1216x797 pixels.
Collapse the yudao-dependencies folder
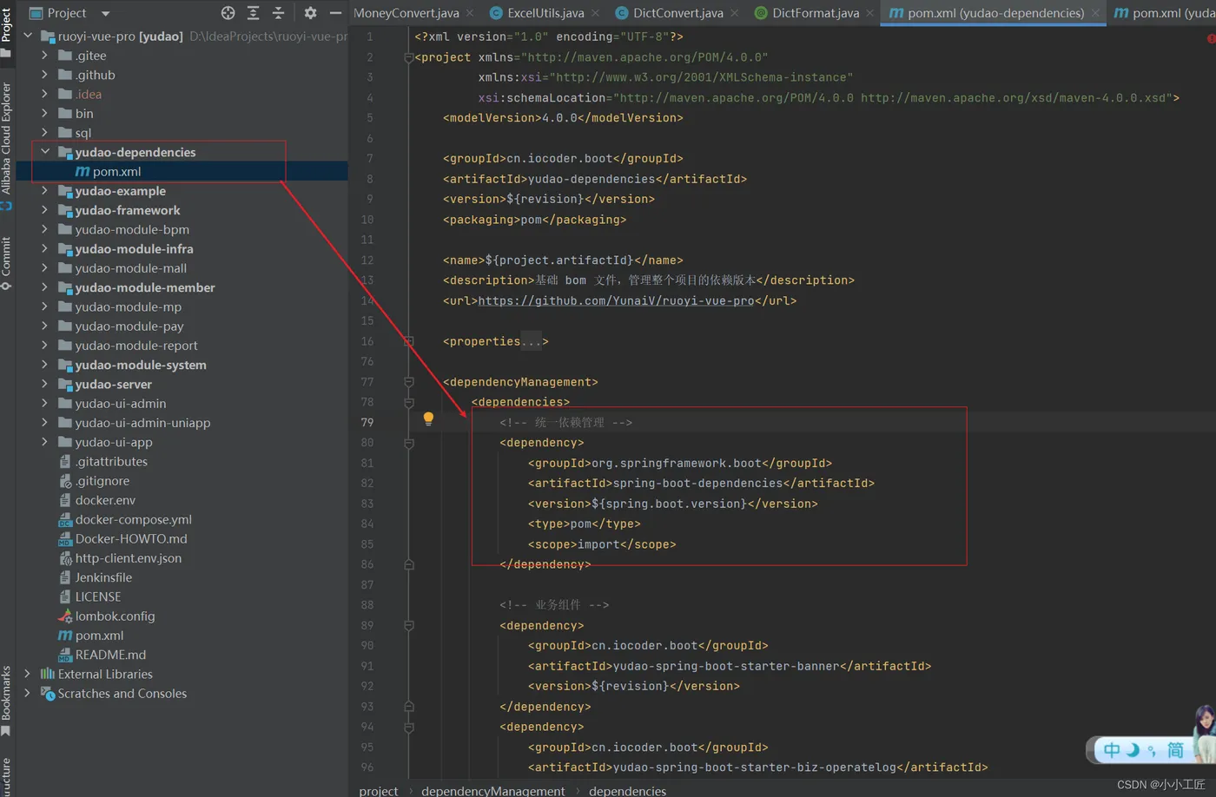coord(45,152)
